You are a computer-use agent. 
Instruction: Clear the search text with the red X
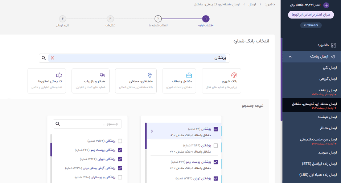[x=53, y=58]
